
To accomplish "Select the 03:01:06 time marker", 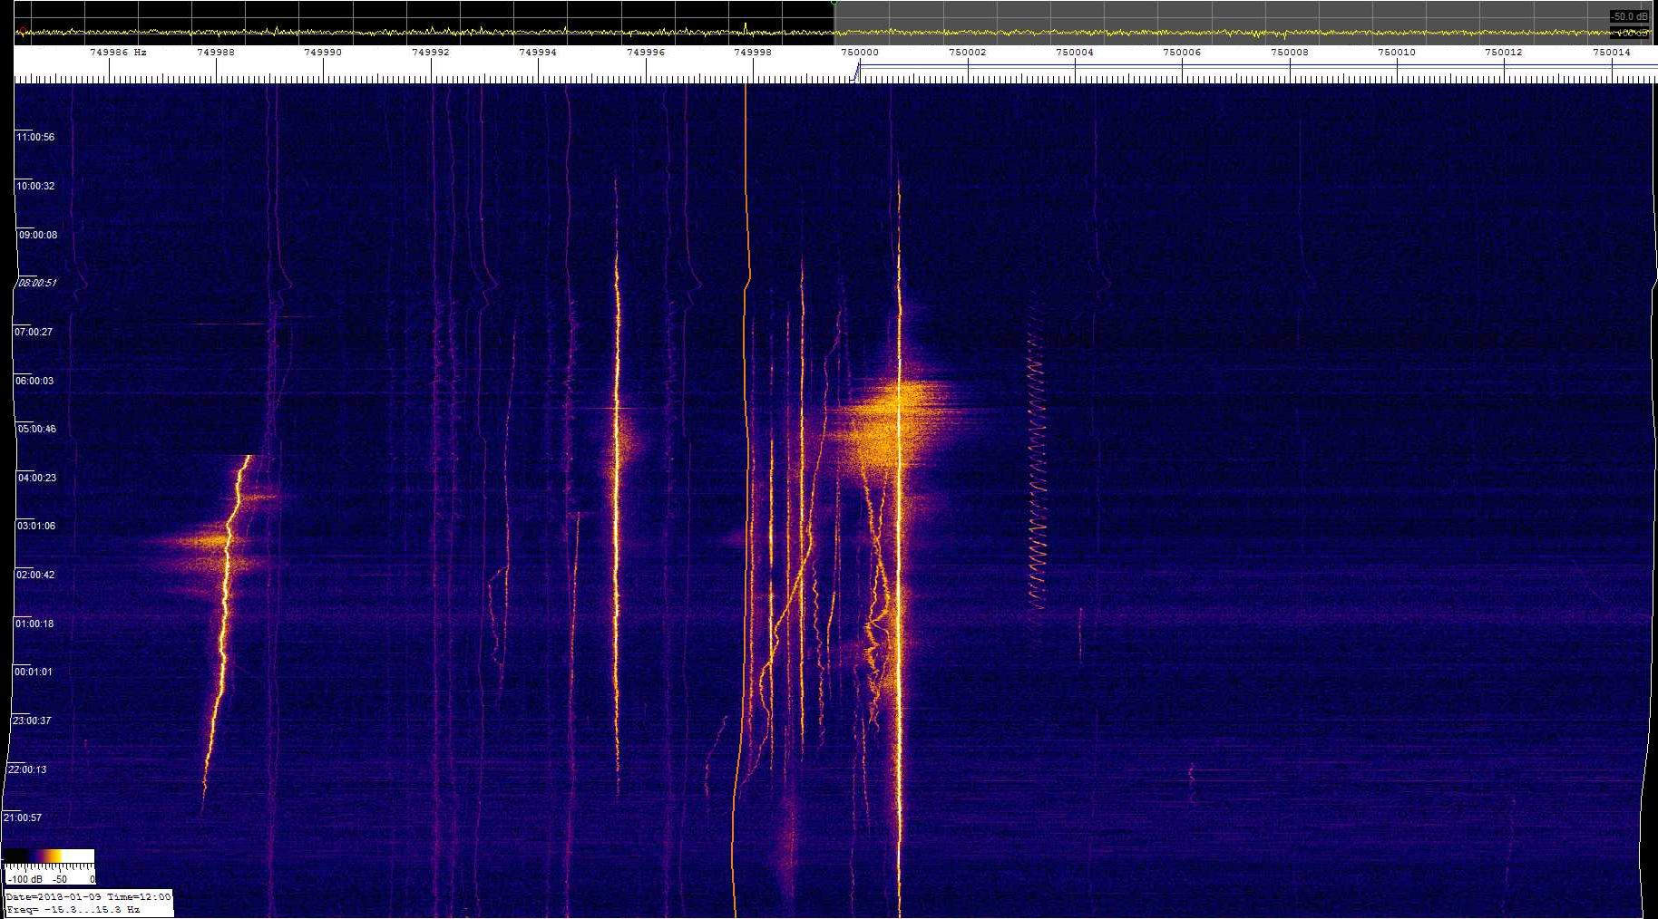I will click(36, 527).
